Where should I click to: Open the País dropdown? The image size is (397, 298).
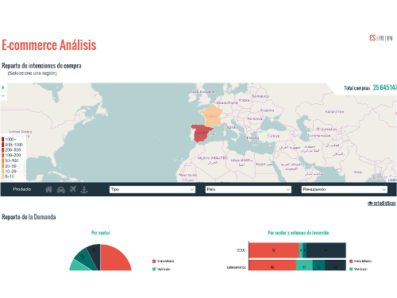click(249, 189)
